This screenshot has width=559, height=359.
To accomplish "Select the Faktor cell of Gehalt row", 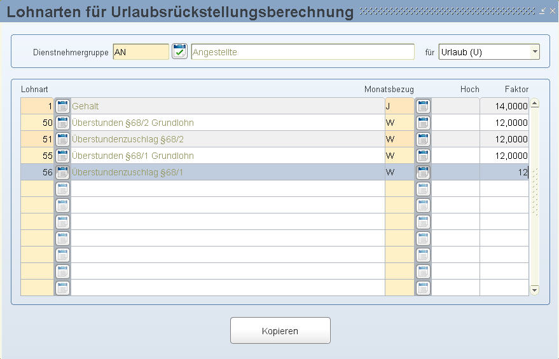I will pos(504,106).
